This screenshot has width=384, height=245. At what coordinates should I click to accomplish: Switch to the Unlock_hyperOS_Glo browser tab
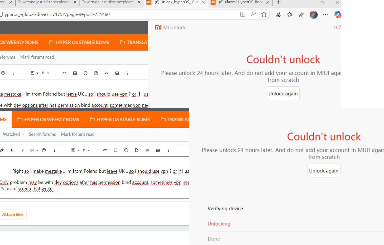(x=176, y=2)
